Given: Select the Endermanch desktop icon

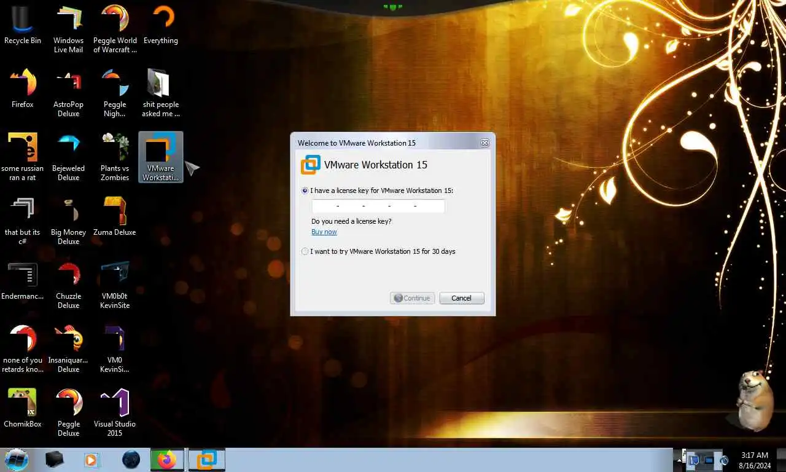Looking at the screenshot, I should (x=23, y=281).
